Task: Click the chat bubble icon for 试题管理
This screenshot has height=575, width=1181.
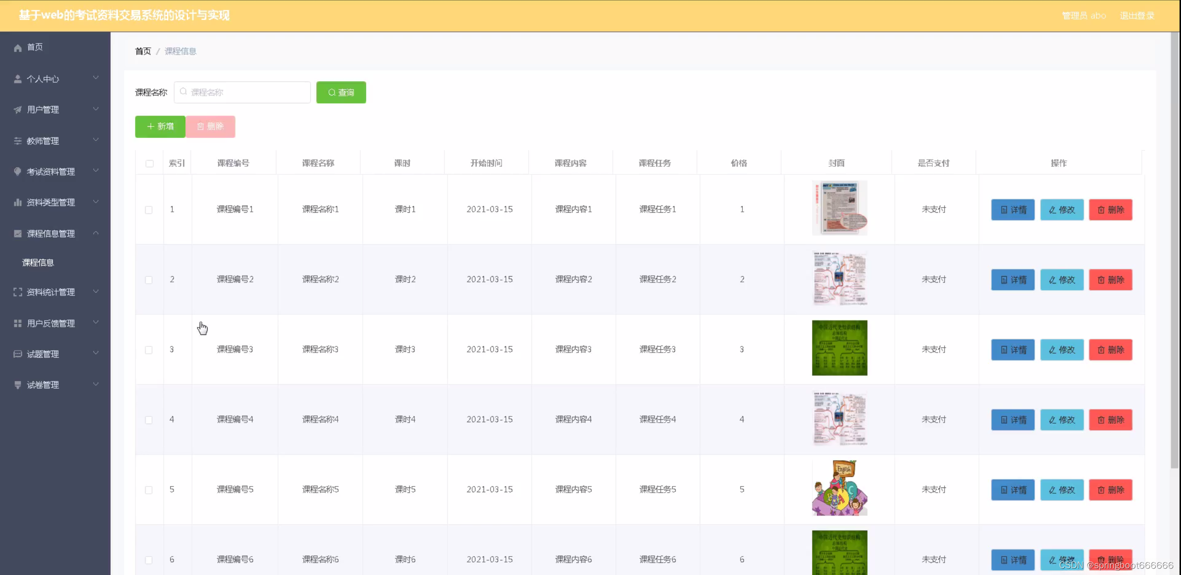Action: coord(18,354)
